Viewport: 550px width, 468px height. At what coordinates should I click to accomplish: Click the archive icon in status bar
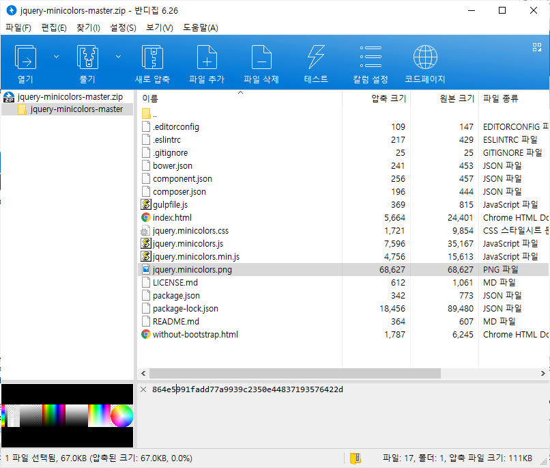356,458
